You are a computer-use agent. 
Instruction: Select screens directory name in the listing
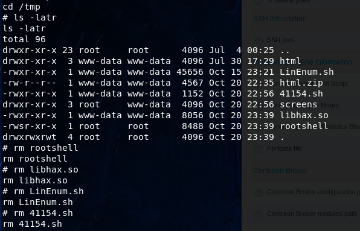pos(298,104)
